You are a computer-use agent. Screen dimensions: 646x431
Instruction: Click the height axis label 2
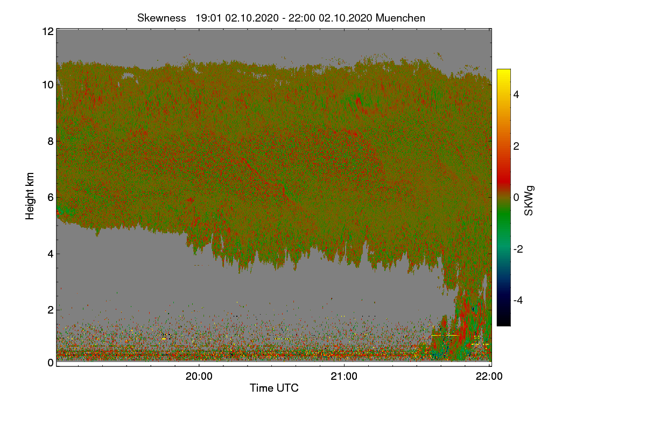[x=50, y=310]
